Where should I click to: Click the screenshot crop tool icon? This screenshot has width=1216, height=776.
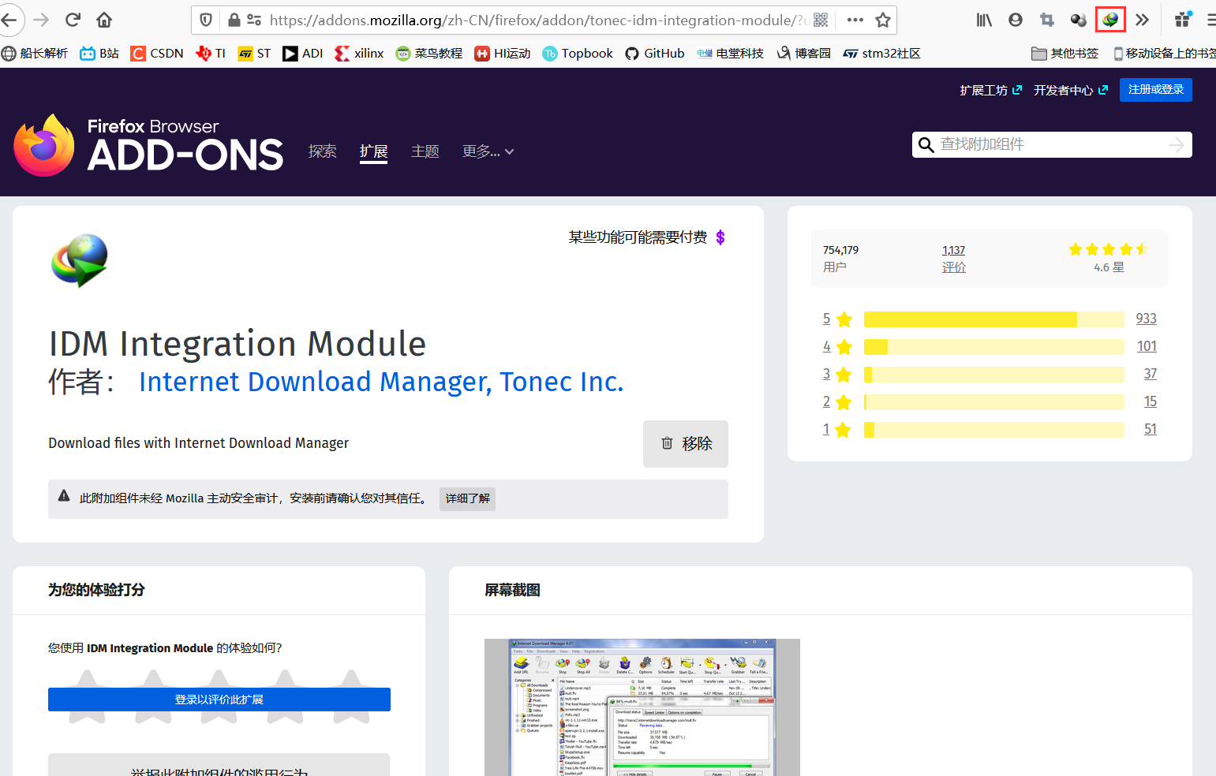coord(1047,20)
